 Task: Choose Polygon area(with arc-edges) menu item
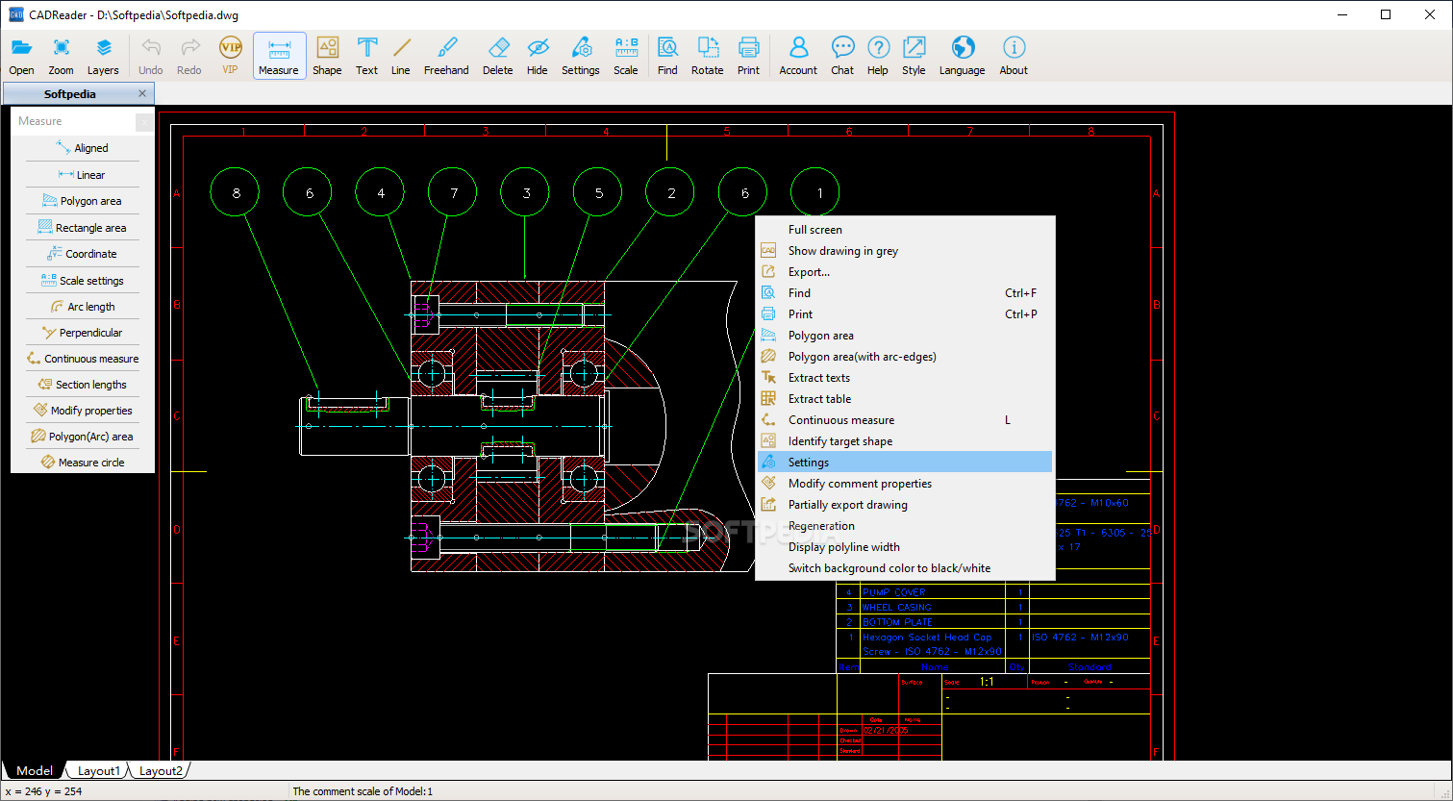[x=905, y=357]
